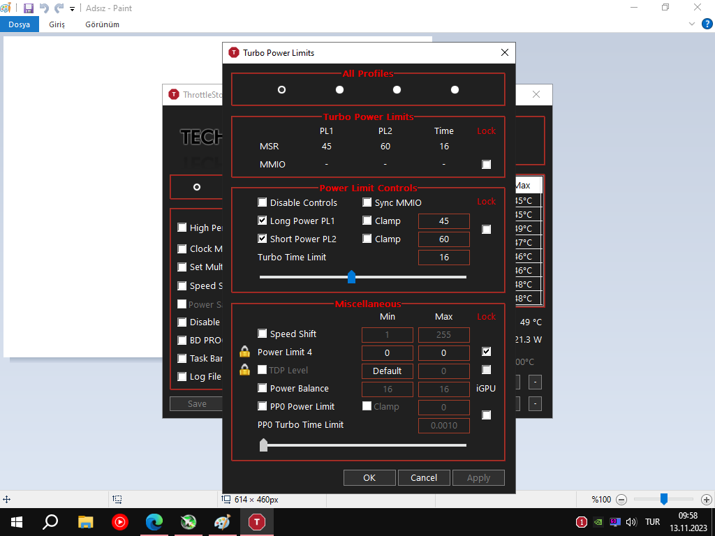This screenshot has width=715, height=536.
Task: Click the Short Power PL2 value field showing 60
Action: (x=444, y=239)
